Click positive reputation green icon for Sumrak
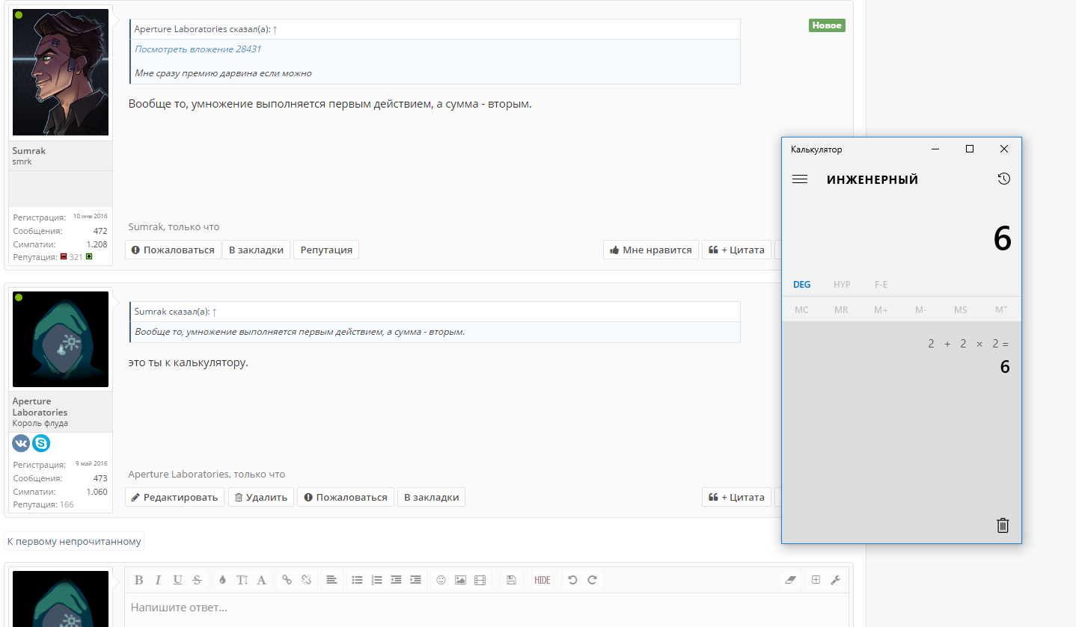 click(x=89, y=256)
